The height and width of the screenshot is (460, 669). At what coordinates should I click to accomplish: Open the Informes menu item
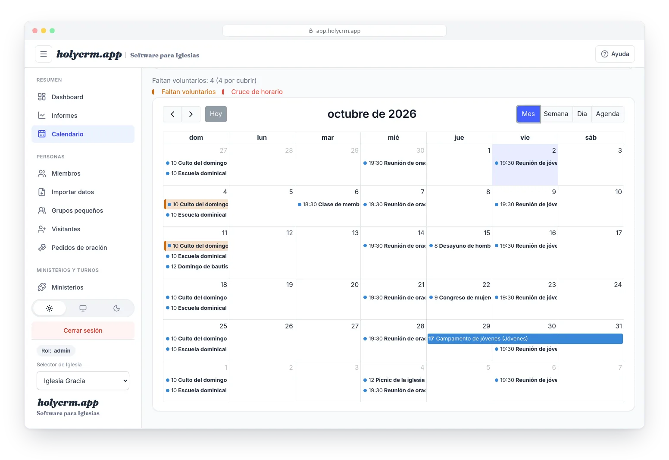[83, 115]
